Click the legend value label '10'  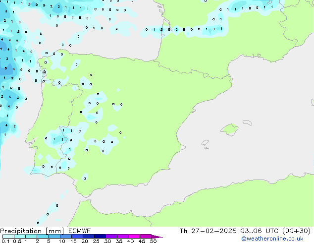[x=62, y=241]
